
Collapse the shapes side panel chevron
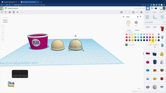click(x=143, y=53)
